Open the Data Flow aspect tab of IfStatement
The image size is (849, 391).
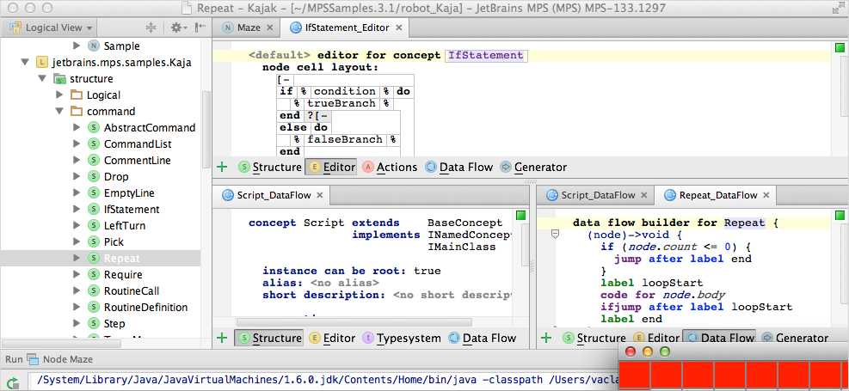click(459, 167)
